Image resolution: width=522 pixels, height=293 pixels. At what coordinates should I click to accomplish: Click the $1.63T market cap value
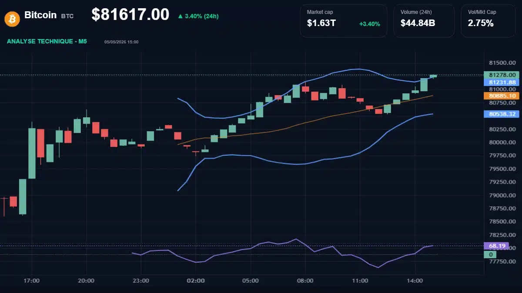pos(321,23)
